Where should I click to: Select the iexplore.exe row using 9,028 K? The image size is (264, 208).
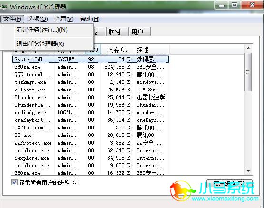[x=90, y=165]
